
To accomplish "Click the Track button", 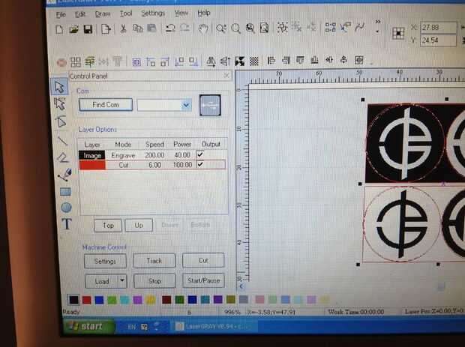I will coord(154,261).
